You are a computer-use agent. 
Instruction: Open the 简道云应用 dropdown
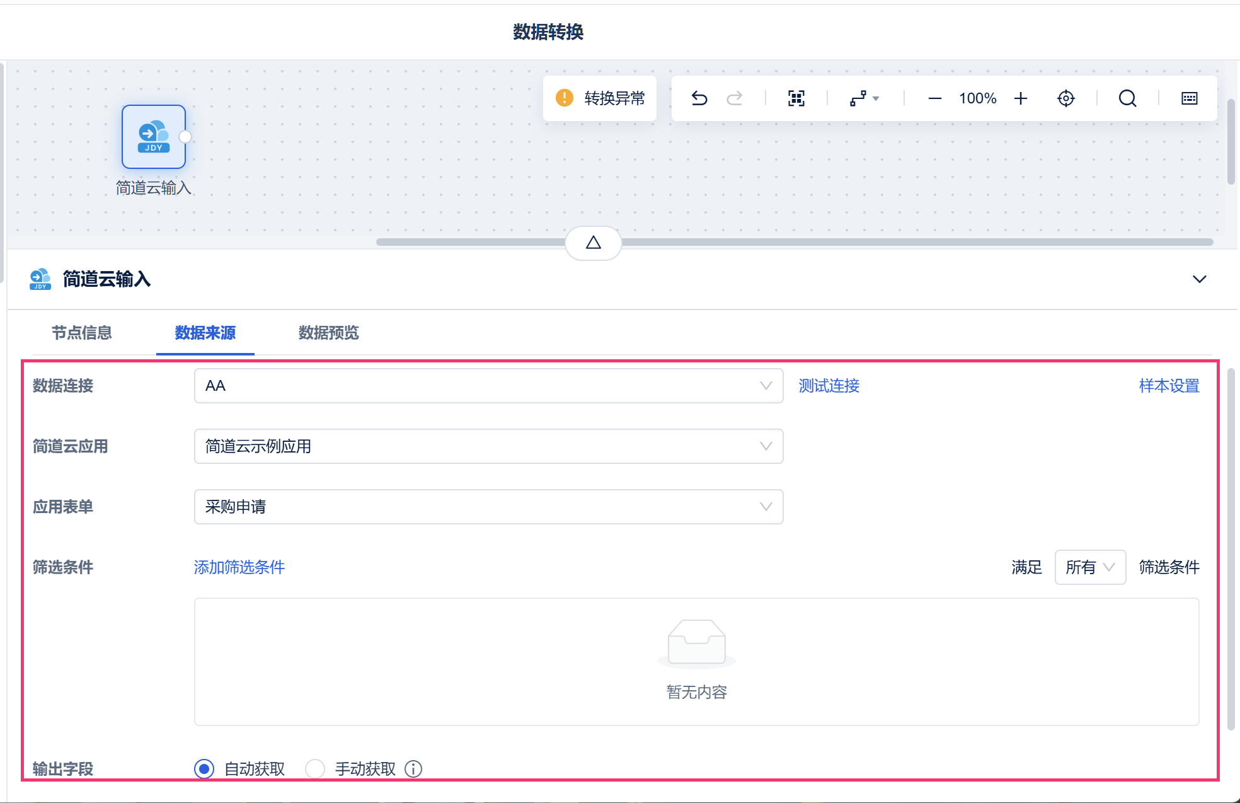coord(489,446)
